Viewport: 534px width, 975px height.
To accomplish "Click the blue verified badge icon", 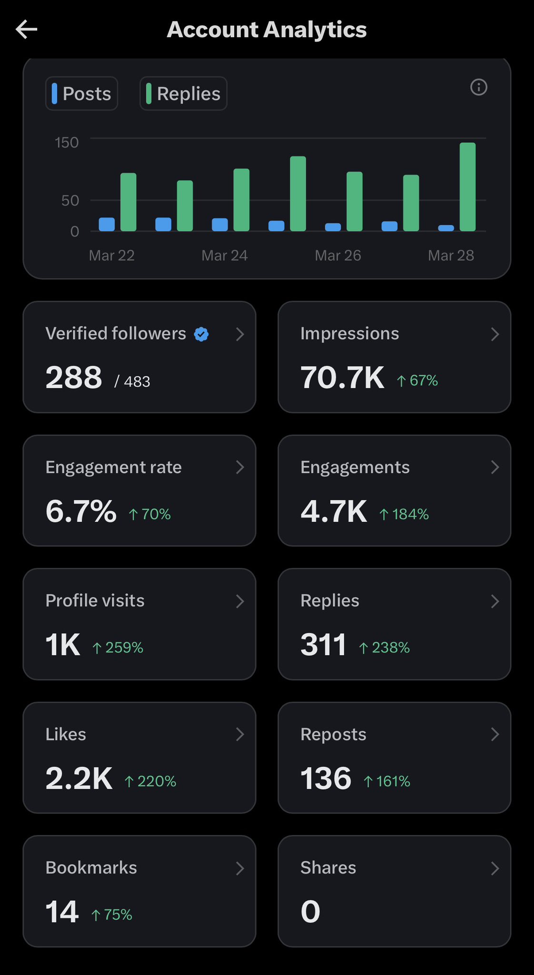I will (201, 334).
